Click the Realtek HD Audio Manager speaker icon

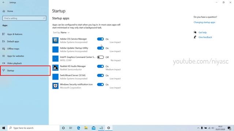tap(55, 68)
